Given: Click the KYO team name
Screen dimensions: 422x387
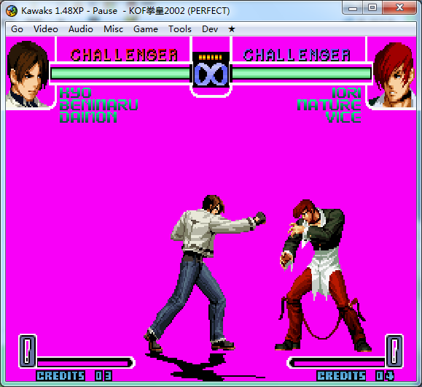Looking at the screenshot, I should point(75,93).
